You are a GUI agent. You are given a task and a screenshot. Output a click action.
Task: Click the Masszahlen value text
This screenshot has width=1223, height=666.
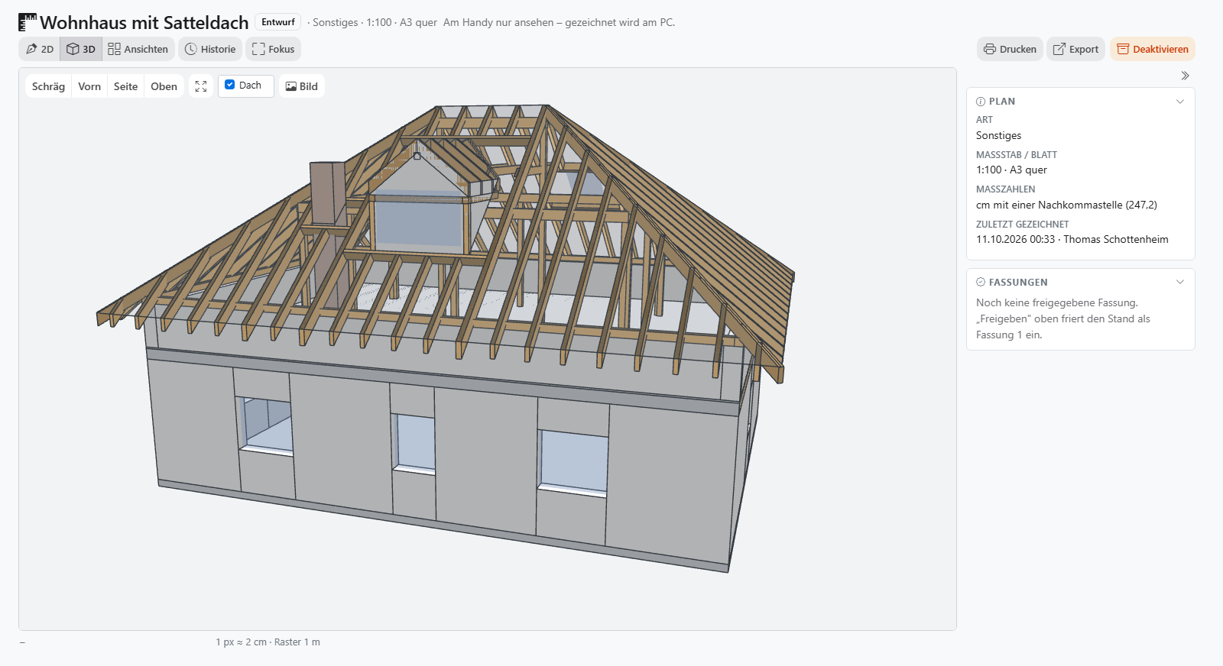1066,205
